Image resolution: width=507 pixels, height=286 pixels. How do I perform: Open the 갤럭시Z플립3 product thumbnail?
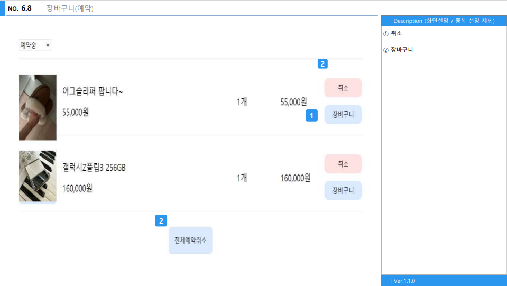38,176
